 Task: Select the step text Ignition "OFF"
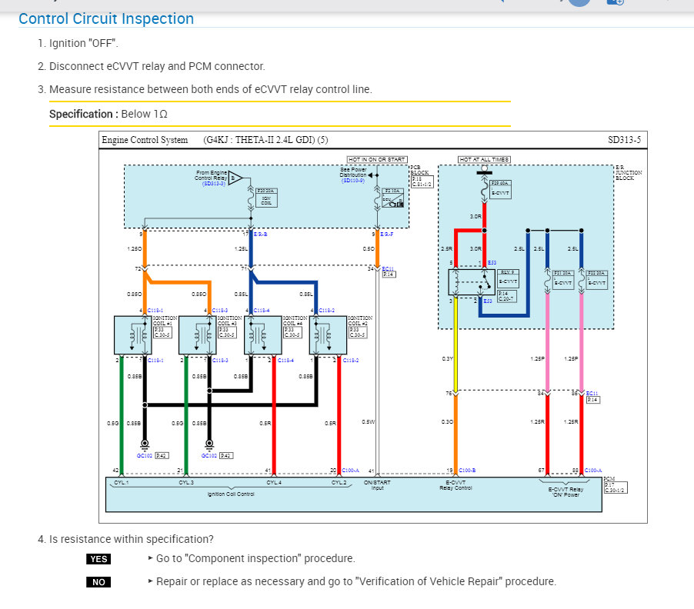click(x=84, y=43)
